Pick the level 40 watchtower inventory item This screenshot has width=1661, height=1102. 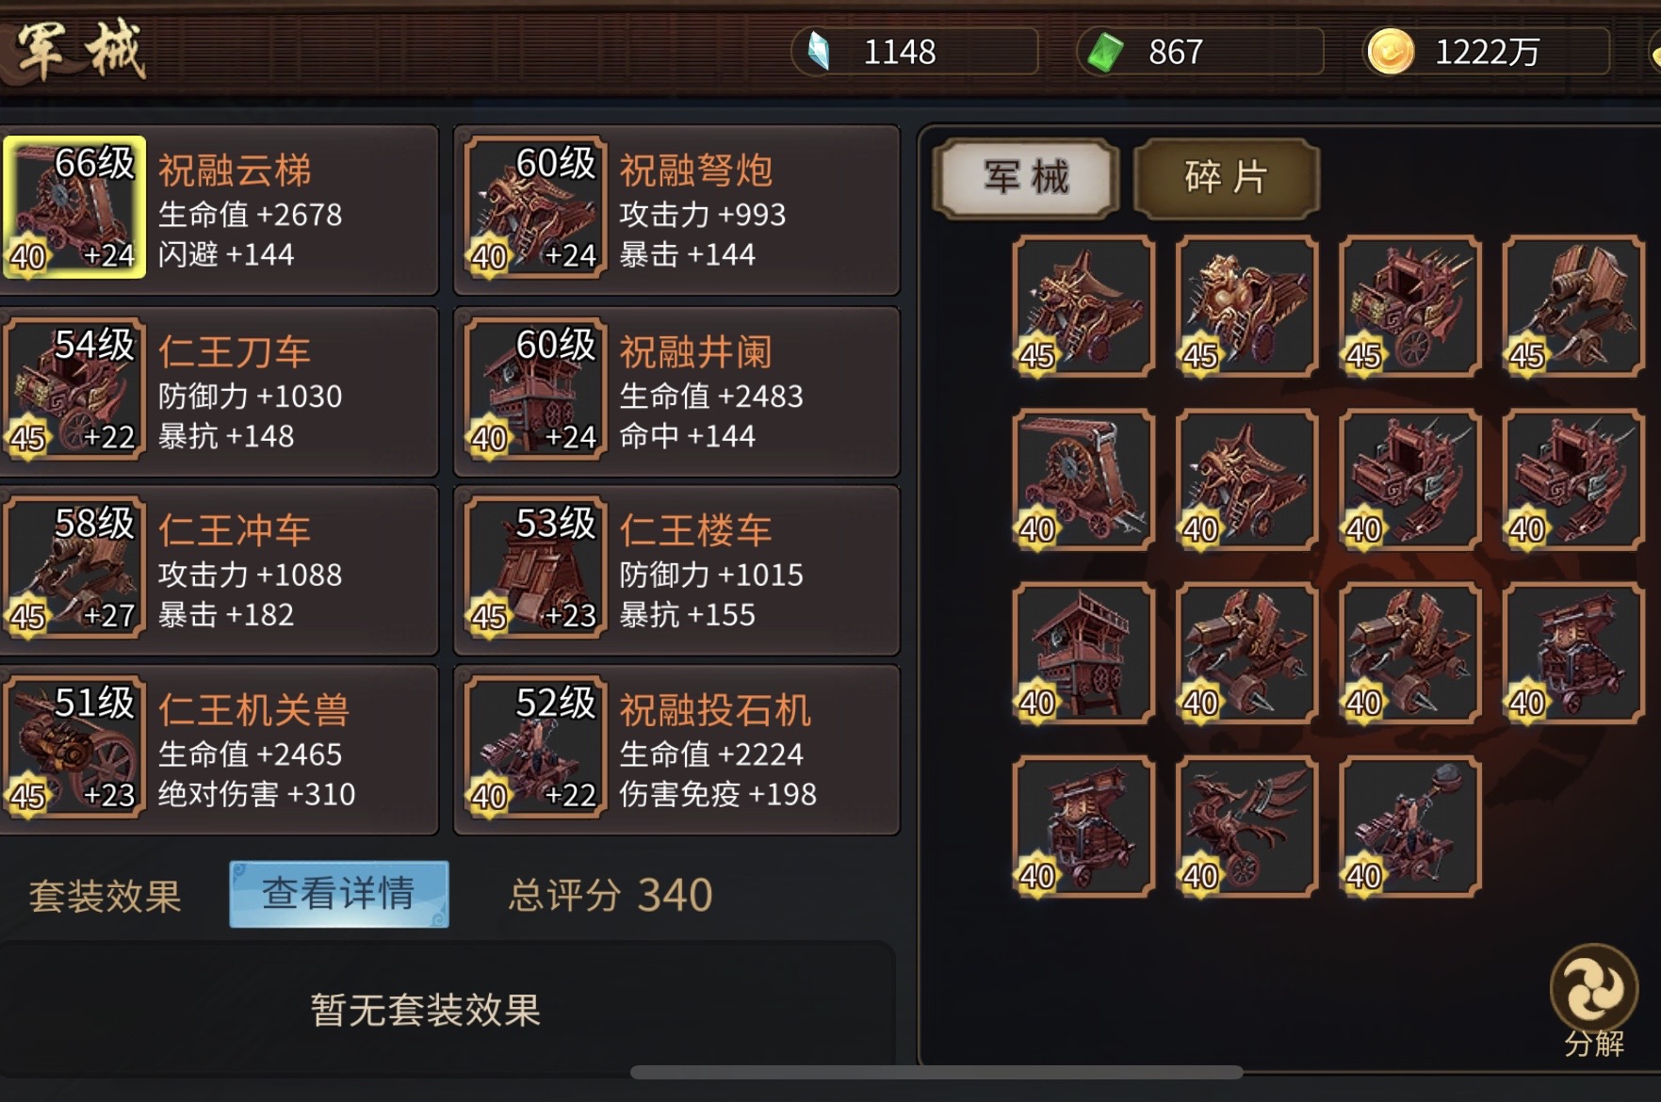point(1083,653)
